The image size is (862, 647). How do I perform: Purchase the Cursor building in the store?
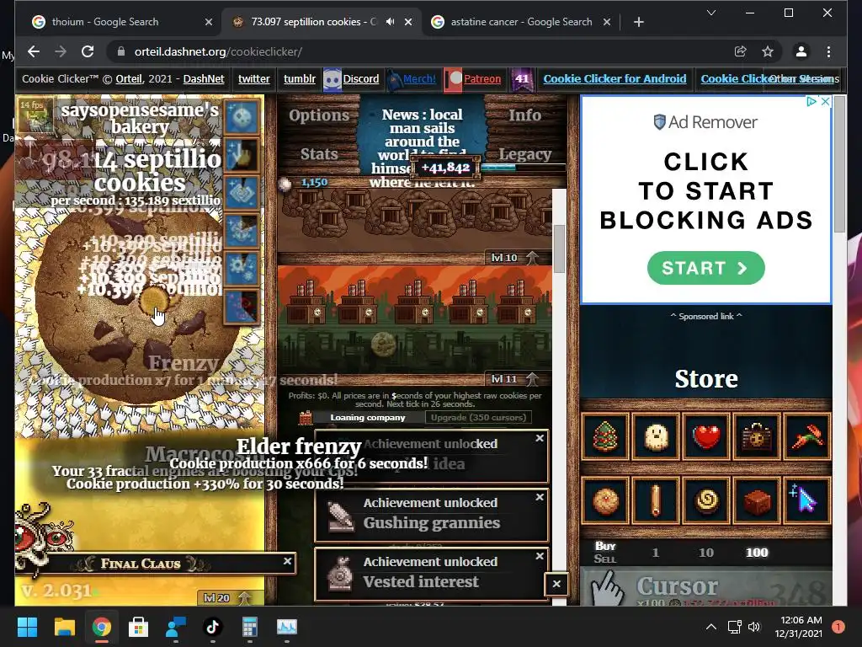706,587
